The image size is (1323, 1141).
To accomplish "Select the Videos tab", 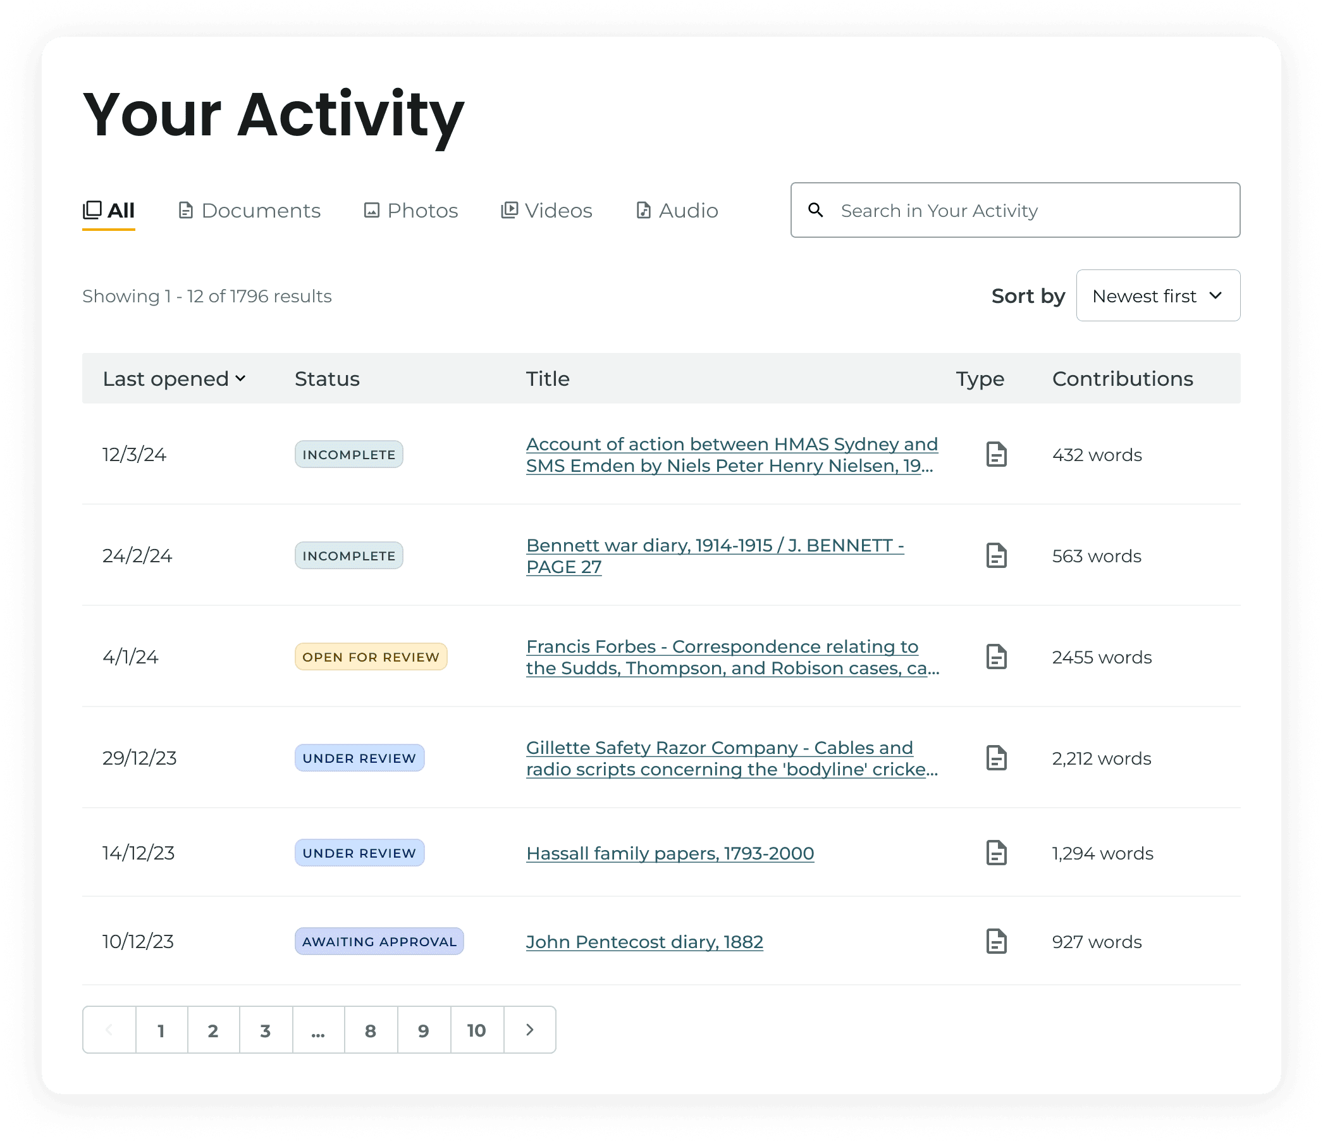I will click(x=546, y=211).
